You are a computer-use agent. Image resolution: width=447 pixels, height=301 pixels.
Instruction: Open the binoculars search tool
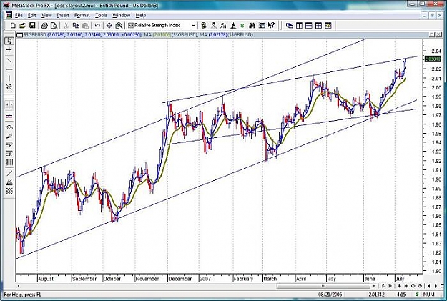(x=252, y=26)
